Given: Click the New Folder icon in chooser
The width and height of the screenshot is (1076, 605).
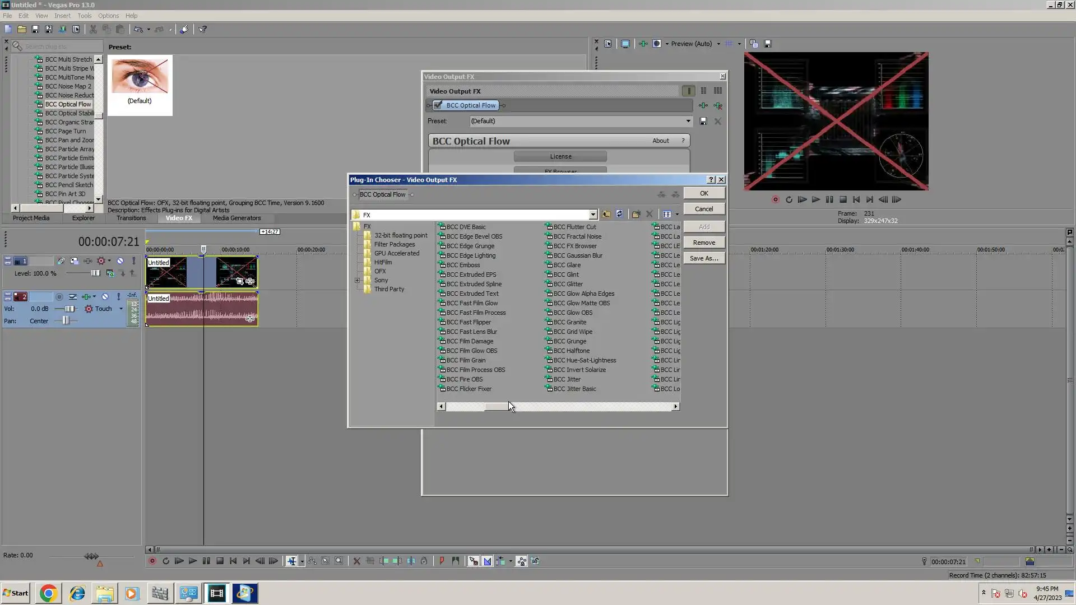Looking at the screenshot, I should coord(636,214).
